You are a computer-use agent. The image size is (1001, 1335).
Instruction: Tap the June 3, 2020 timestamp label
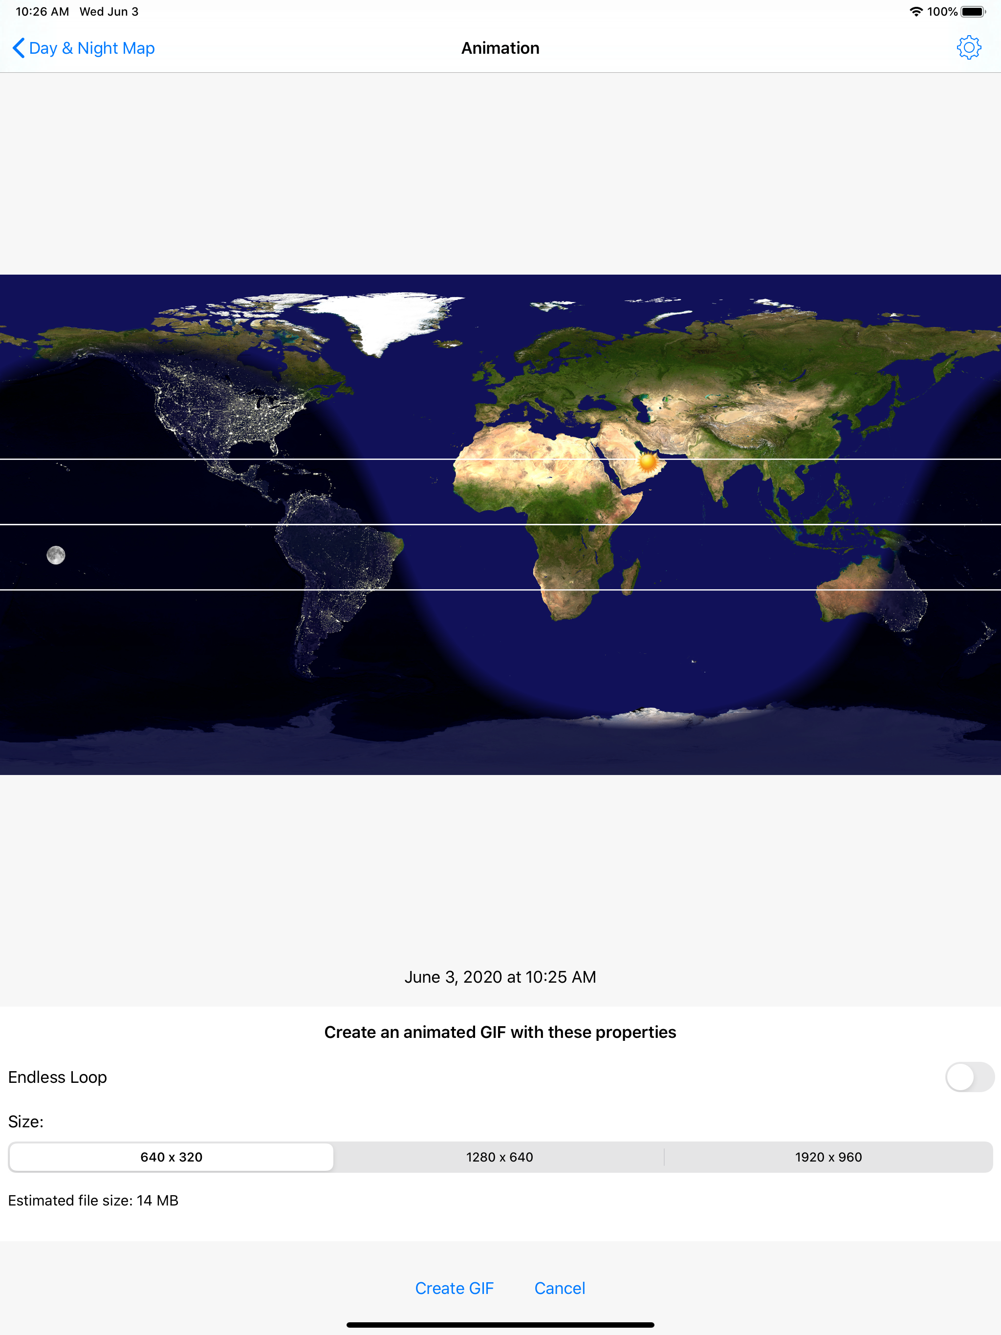tap(500, 976)
